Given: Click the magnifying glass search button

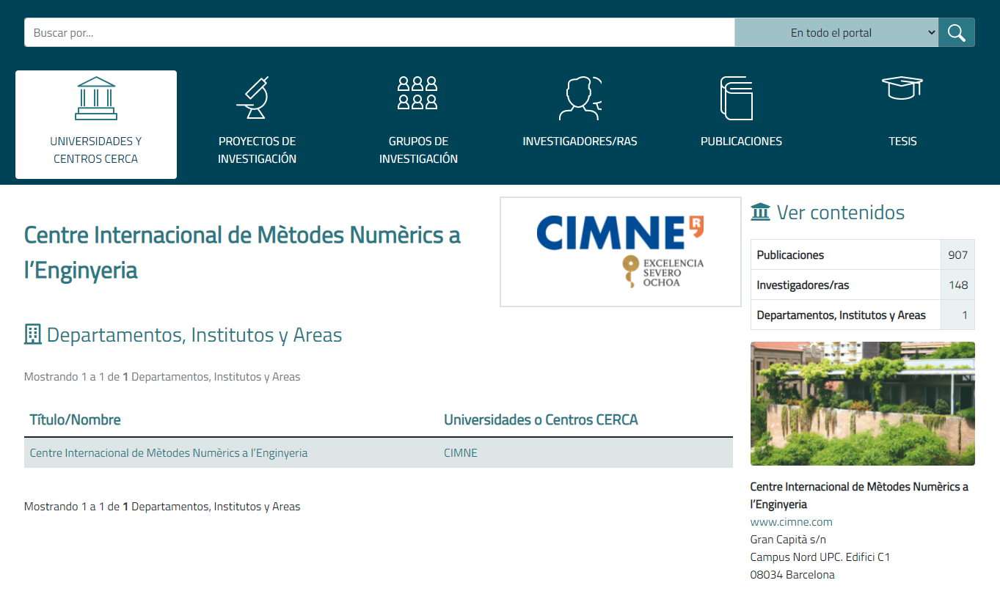Looking at the screenshot, I should (956, 32).
